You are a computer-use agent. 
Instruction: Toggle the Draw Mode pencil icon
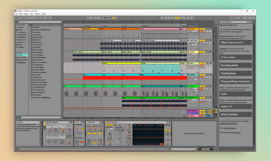pos(231,18)
